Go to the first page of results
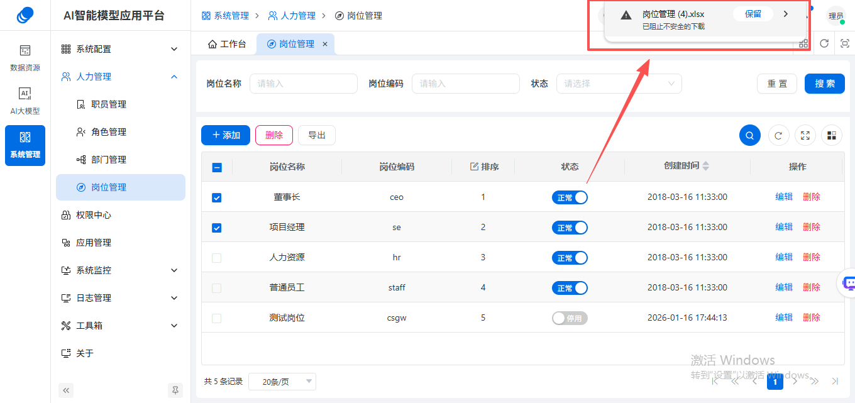The height and width of the screenshot is (403, 855). click(716, 381)
